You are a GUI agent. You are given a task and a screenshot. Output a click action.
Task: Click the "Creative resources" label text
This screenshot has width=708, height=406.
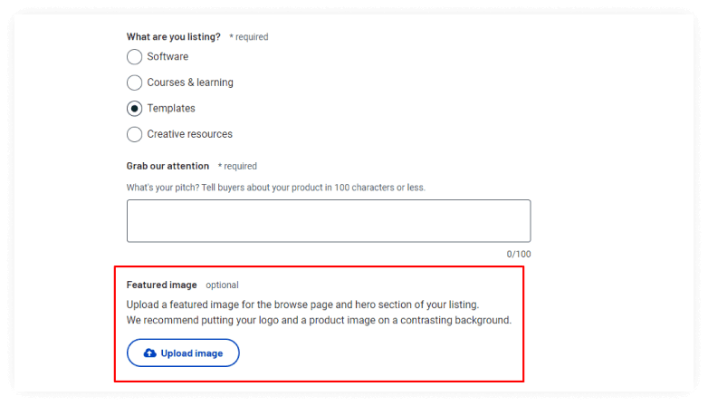(189, 134)
